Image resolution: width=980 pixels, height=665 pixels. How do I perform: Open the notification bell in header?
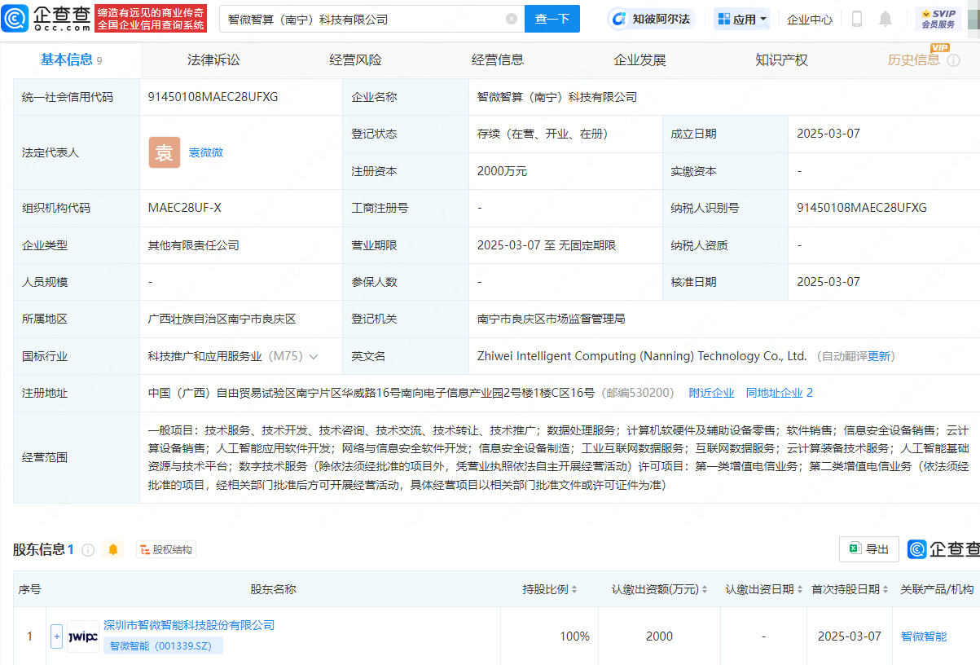coord(886,19)
